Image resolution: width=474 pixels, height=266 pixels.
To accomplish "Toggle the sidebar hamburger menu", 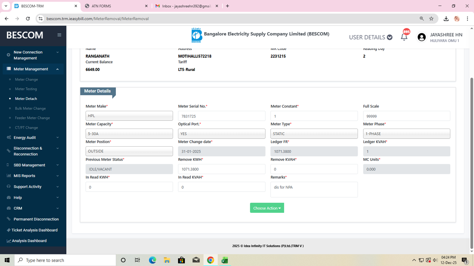I will [59, 35].
